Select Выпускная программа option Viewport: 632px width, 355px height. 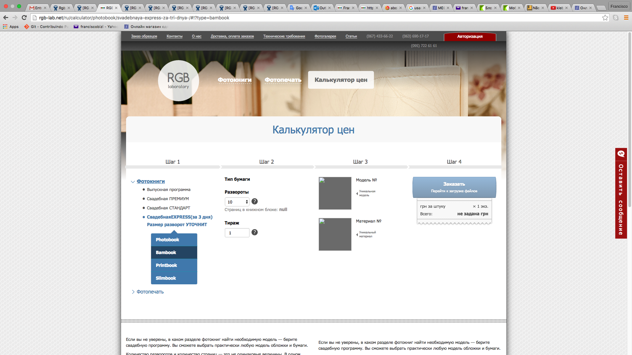click(169, 190)
